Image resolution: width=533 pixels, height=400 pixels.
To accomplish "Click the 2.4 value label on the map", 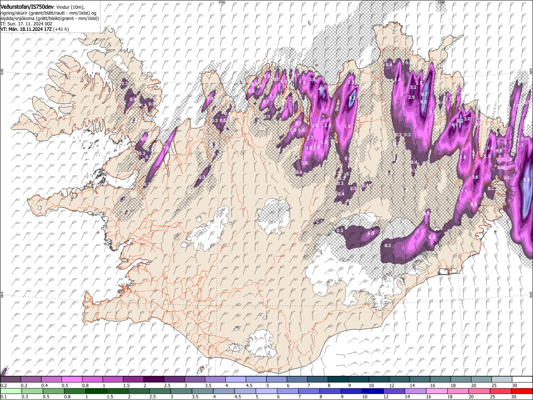I will (397, 80).
